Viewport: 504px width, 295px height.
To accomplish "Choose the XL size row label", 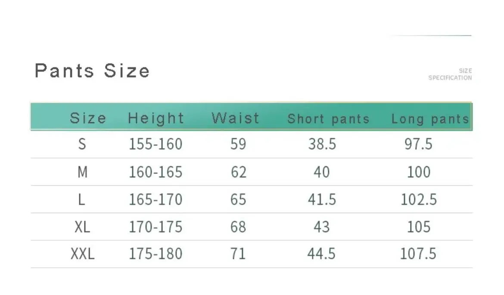I will [82, 227].
